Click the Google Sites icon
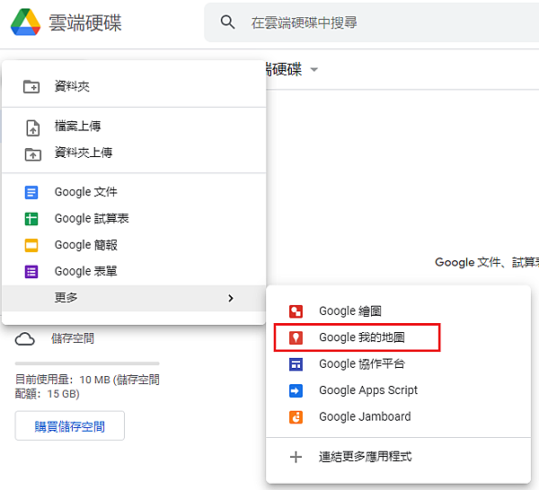Image resolution: width=539 pixels, height=490 pixels. tap(296, 364)
